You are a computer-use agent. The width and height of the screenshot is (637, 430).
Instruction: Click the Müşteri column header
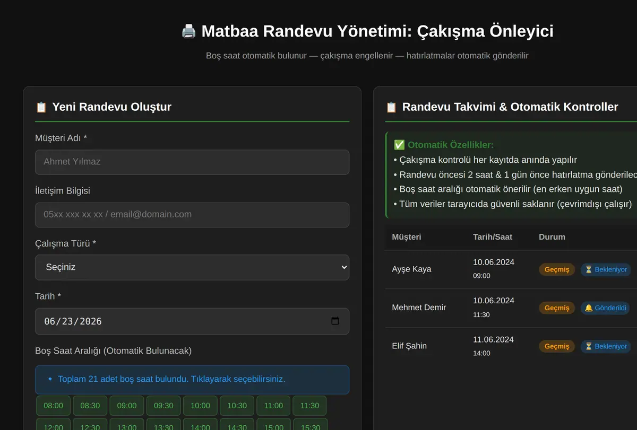(x=407, y=237)
